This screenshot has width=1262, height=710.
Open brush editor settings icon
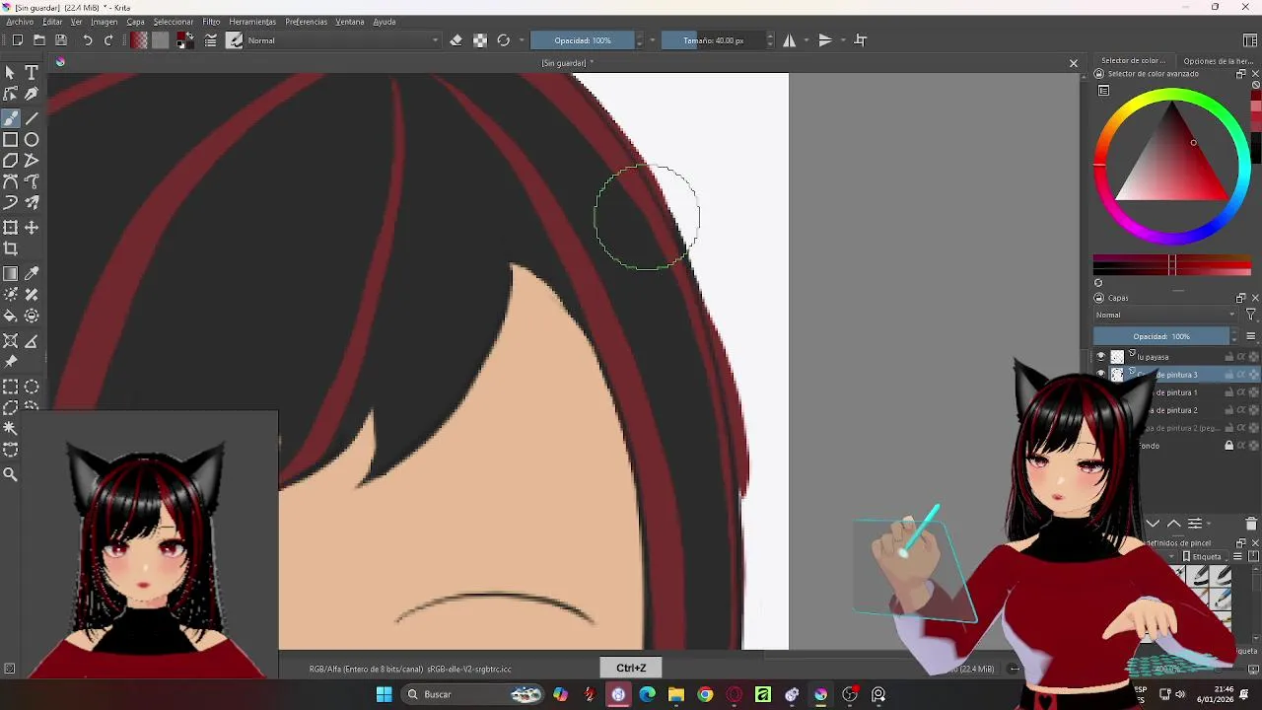pos(210,40)
